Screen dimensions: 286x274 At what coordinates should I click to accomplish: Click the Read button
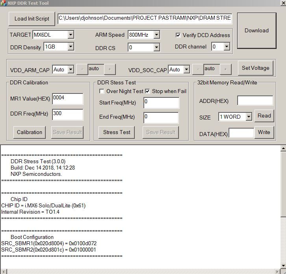[264, 116]
